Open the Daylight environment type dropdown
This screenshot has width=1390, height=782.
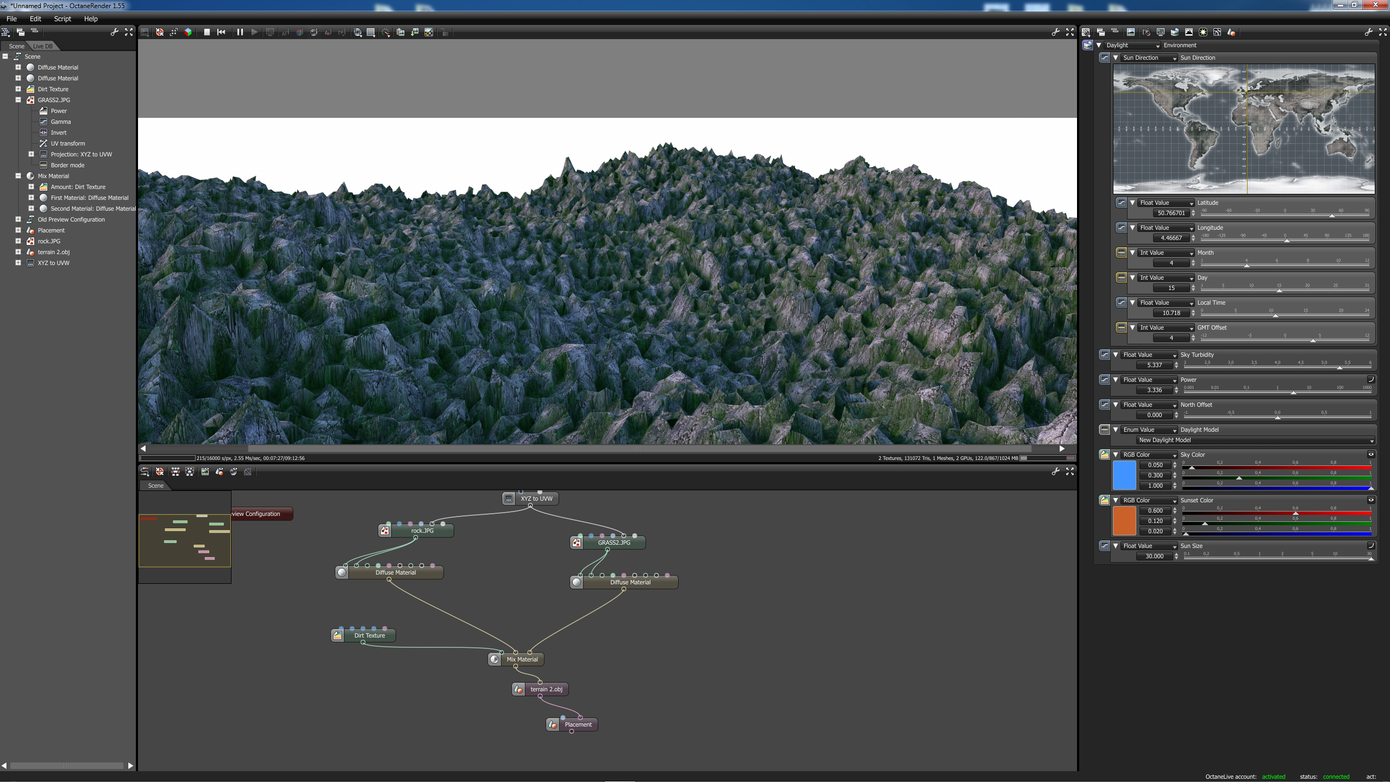tap(1132, 46)
